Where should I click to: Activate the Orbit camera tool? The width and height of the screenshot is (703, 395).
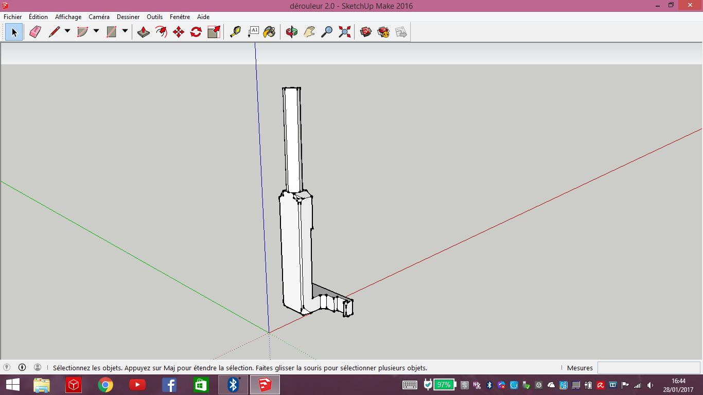(x=292, y=32)
